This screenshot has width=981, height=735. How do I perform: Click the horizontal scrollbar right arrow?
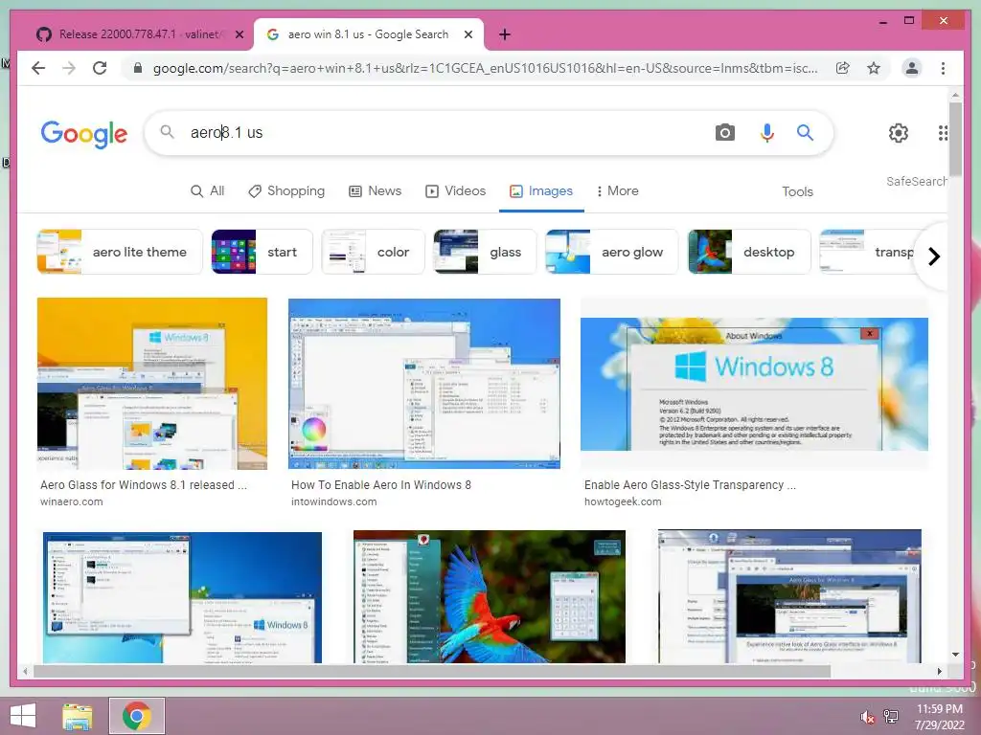click(939, 671)
